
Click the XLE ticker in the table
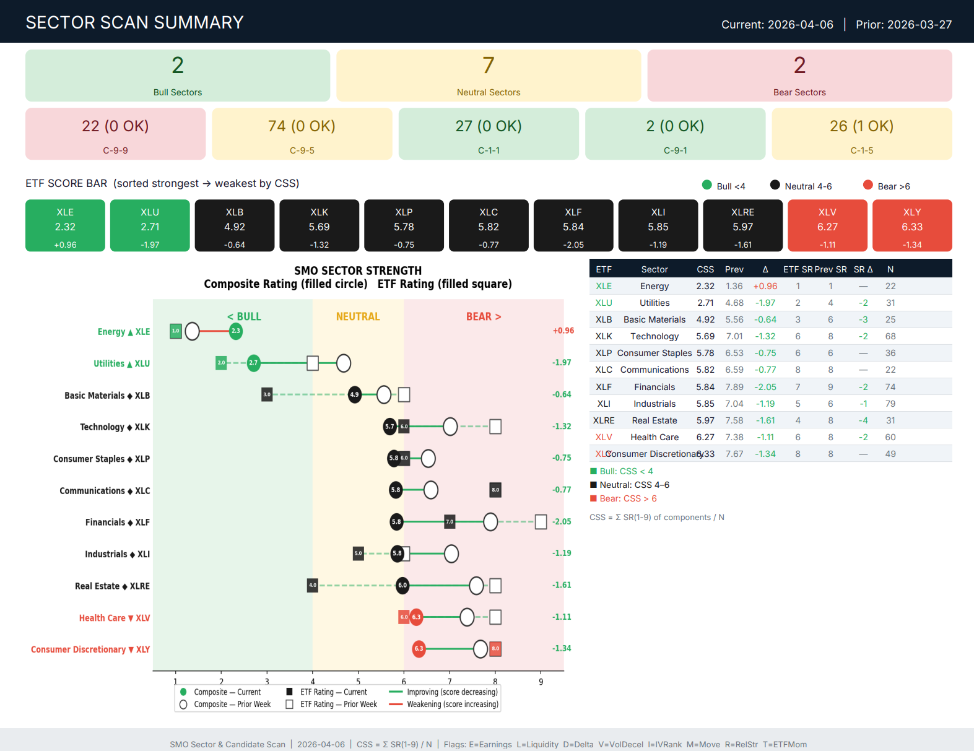604,286
